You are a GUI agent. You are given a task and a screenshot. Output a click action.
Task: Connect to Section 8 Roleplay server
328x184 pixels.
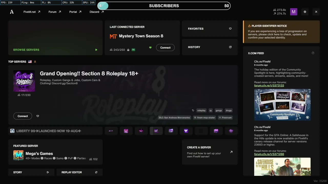pyautogui.click(x=23, y=116)
